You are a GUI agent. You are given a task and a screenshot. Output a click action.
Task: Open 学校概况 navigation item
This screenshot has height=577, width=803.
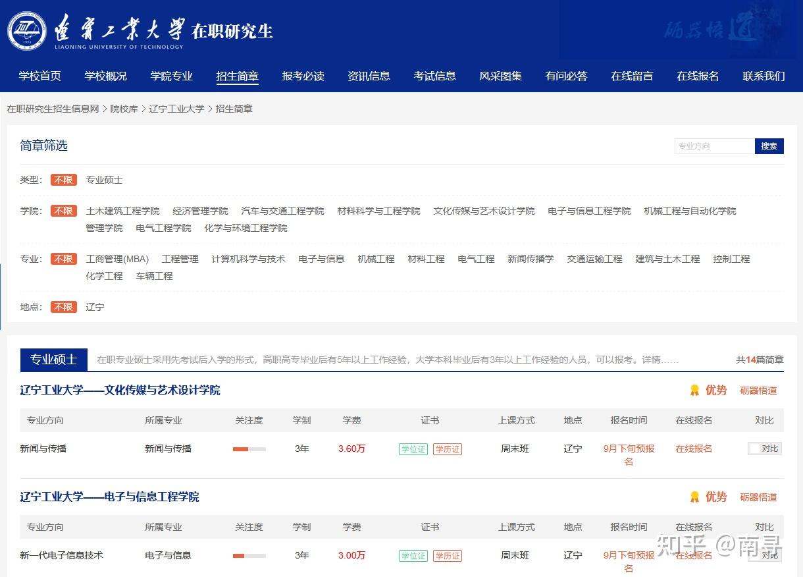pyautogui.click(x=106, y=76)
